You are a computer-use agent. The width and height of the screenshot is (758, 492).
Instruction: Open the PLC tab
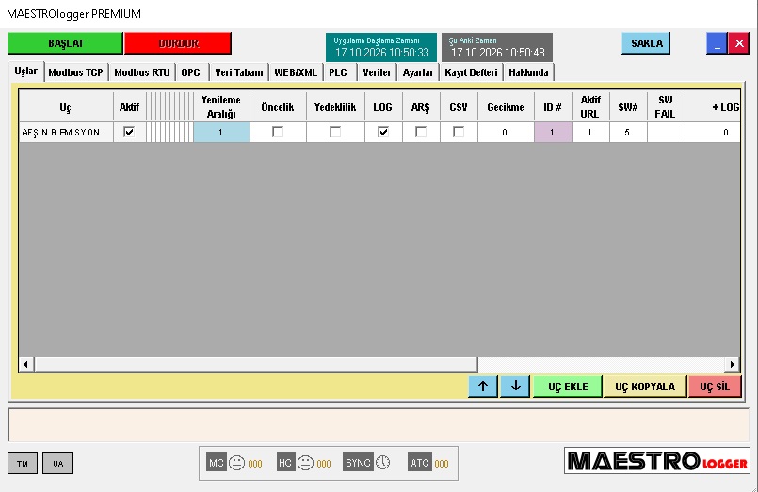click(x=338, y=72)
